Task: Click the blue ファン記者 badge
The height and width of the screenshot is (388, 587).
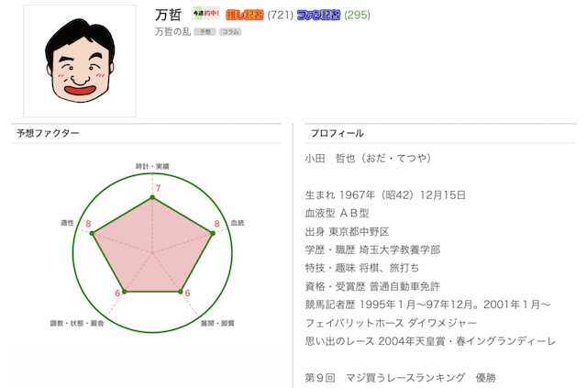Action: 318,15
